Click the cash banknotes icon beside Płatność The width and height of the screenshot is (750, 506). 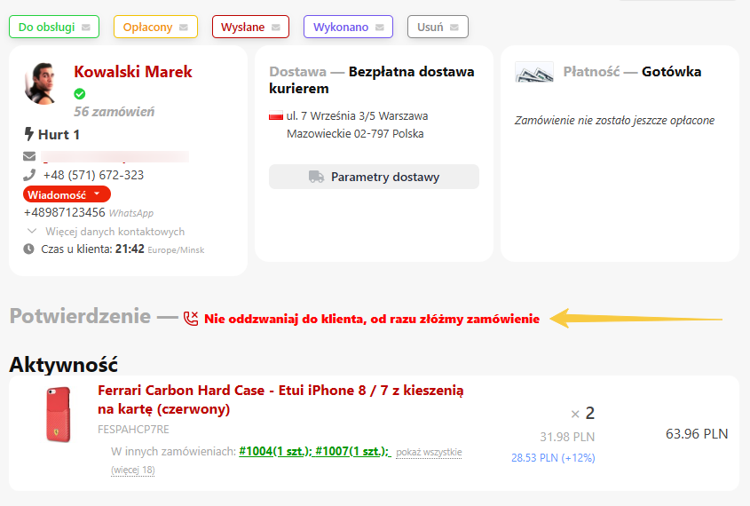click(x=534, y=72)
